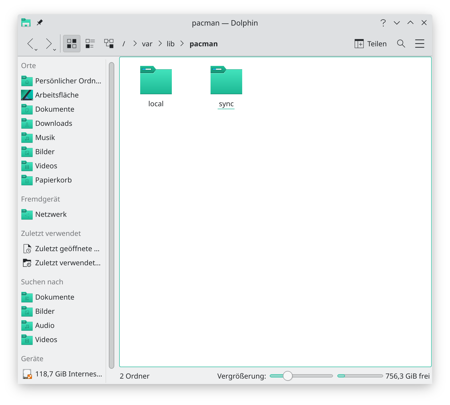Click pacman breadcrumb segment
Screen dimensions: 450x405
pos(203,44)
